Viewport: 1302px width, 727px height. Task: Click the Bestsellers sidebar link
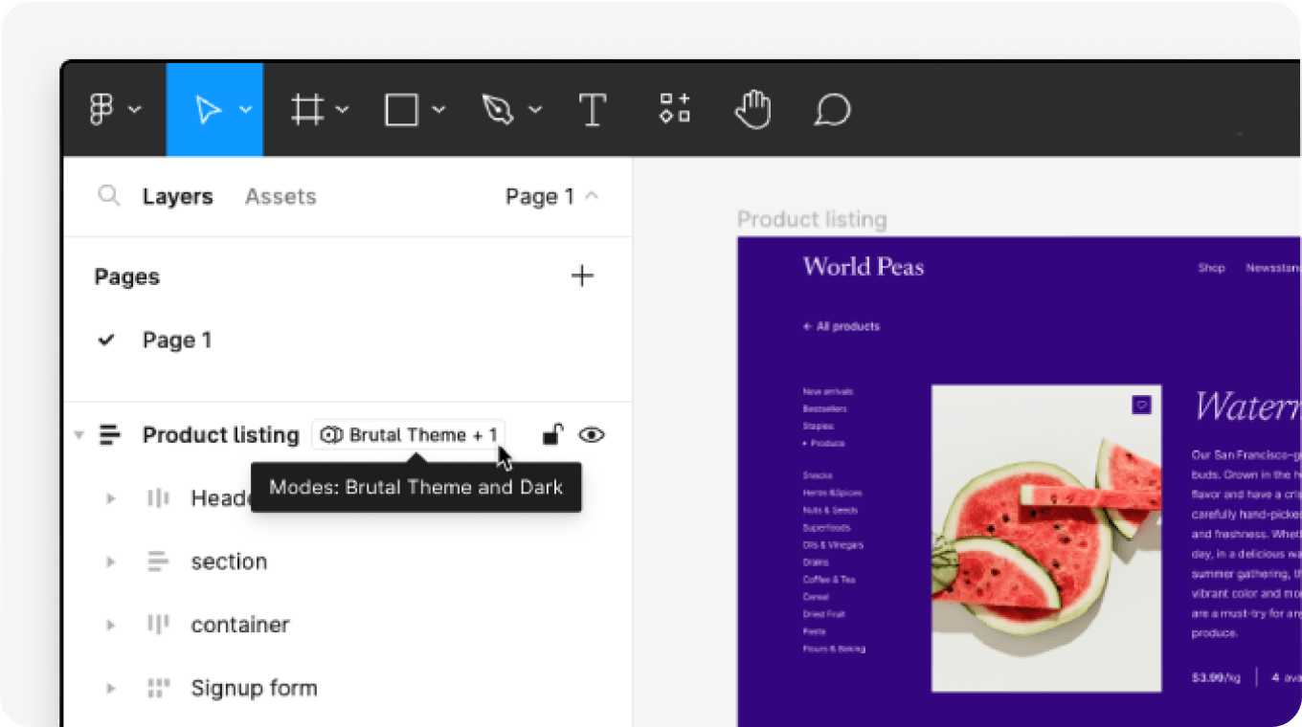(x=825, y=408)
